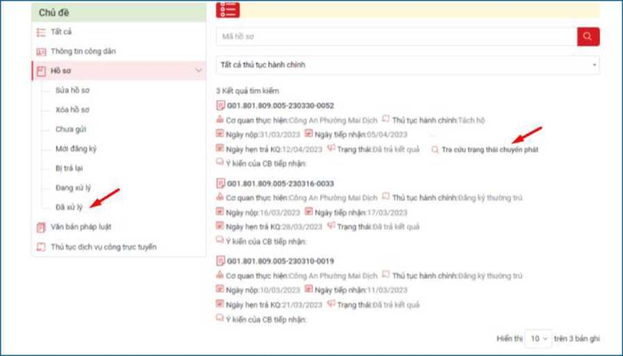
Task: Click the Thủ tục dịch vụ công icon
Action: (41, 247)
